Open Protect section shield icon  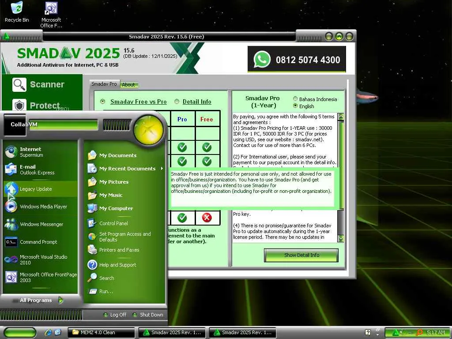(x=19, y=105)
